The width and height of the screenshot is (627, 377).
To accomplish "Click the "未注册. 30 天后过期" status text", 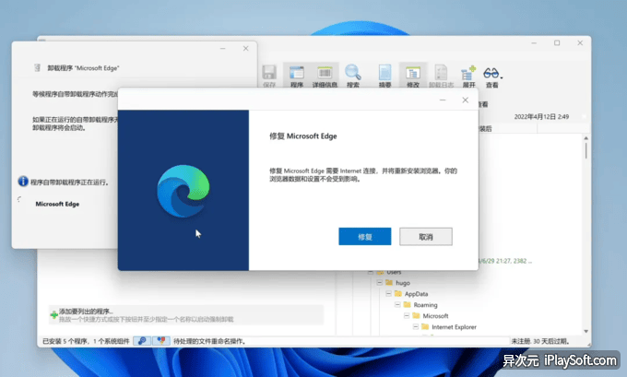I will 539,341.
